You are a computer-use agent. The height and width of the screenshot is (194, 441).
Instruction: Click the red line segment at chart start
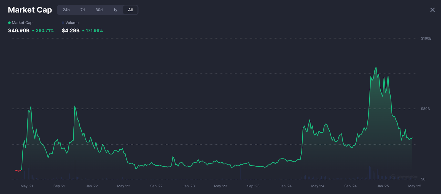click(x=18, y=171)
